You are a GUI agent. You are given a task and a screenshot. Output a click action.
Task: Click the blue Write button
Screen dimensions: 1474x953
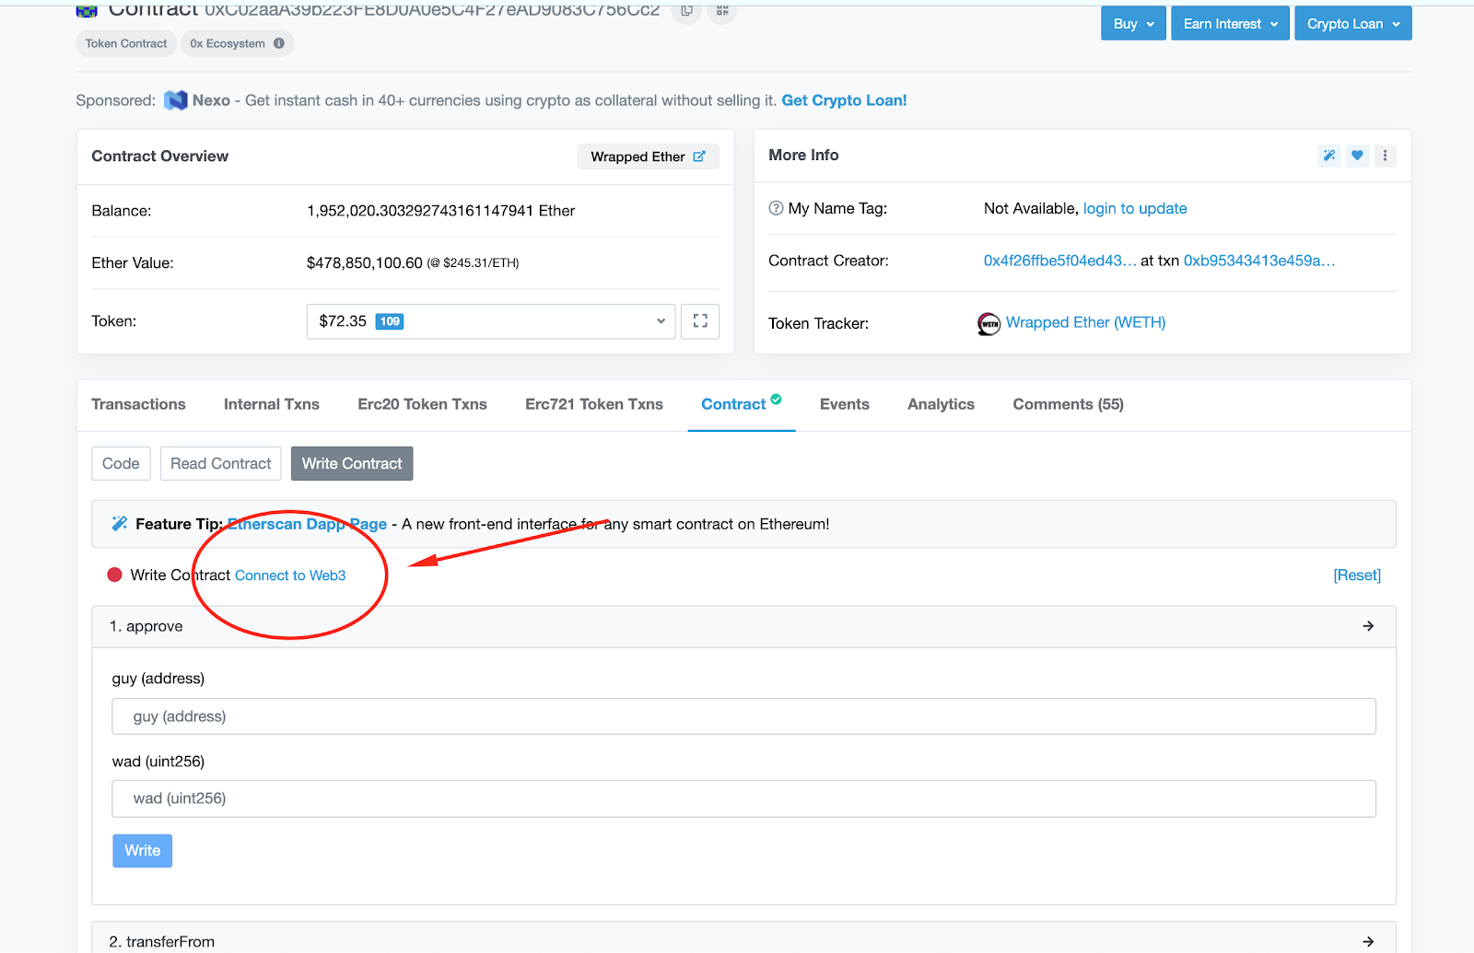tap(143, 851)
